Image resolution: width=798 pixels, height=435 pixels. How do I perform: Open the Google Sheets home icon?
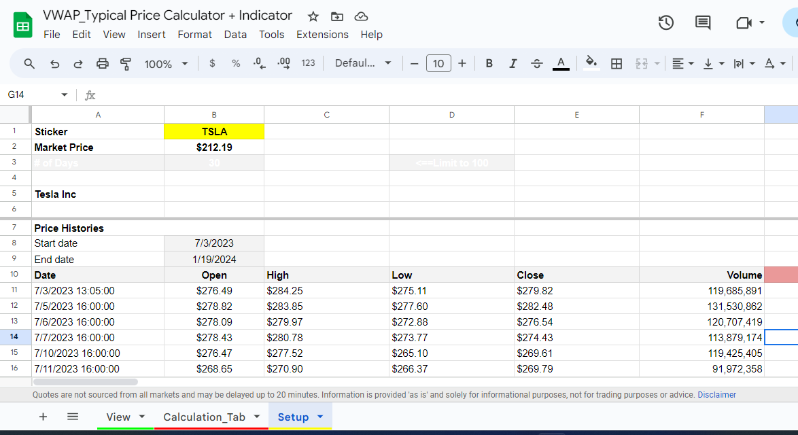tap(23, 25)
